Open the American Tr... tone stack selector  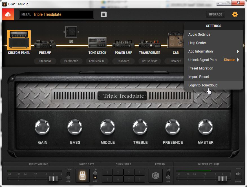(97, 61)
